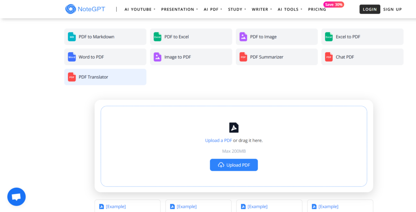Select the Image to PDF tool
Image resolution: width=416 pixels, height=212 pixels.
[x=191, y=57]
